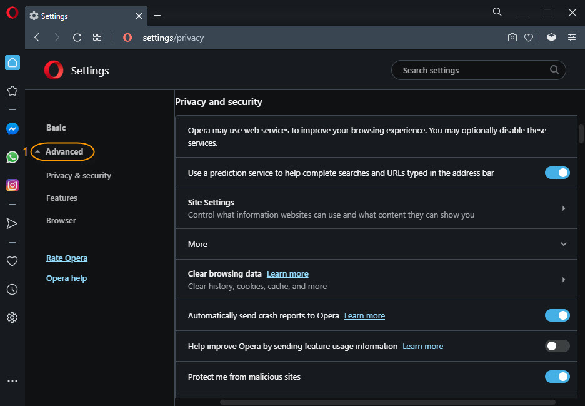The width and height of the screenshot is (585, 406).
Task: Open the Opera main menu logo
Action: click(x=12, y=13)
